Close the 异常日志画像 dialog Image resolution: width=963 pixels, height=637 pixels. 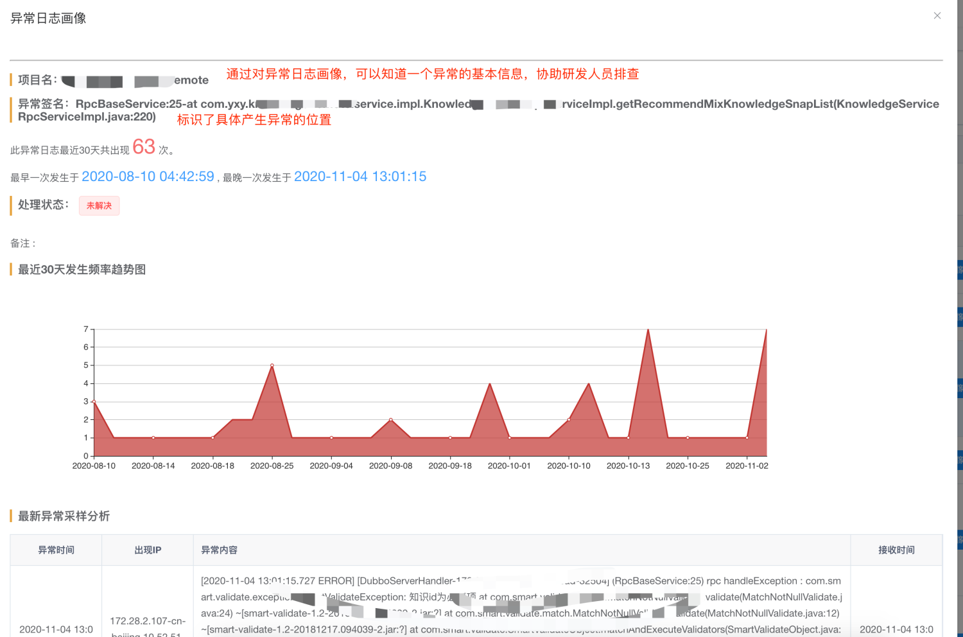[937, 15]
